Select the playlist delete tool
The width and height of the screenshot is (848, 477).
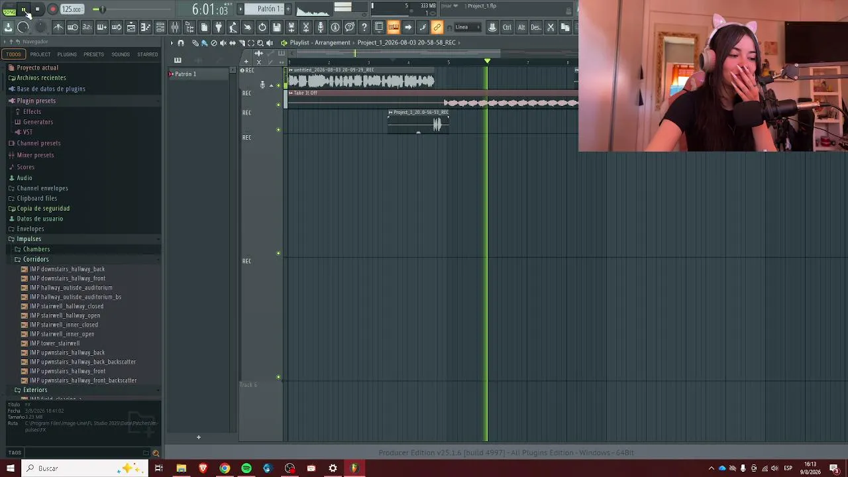[213, 43]
